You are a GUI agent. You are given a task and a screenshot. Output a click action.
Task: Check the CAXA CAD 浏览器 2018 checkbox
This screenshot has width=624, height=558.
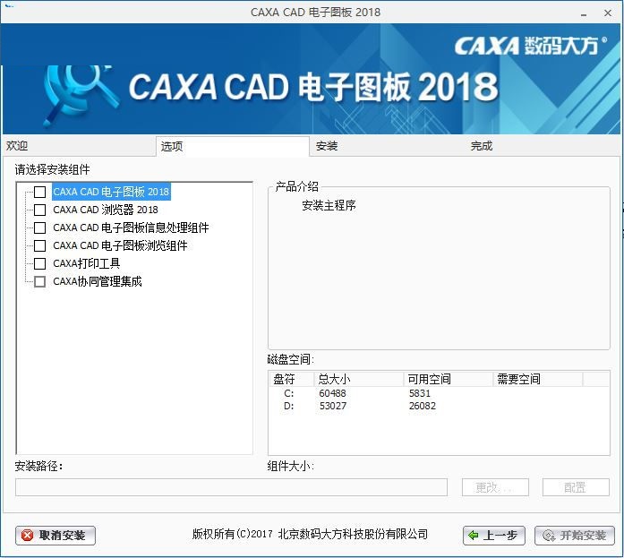coord(39,210)
